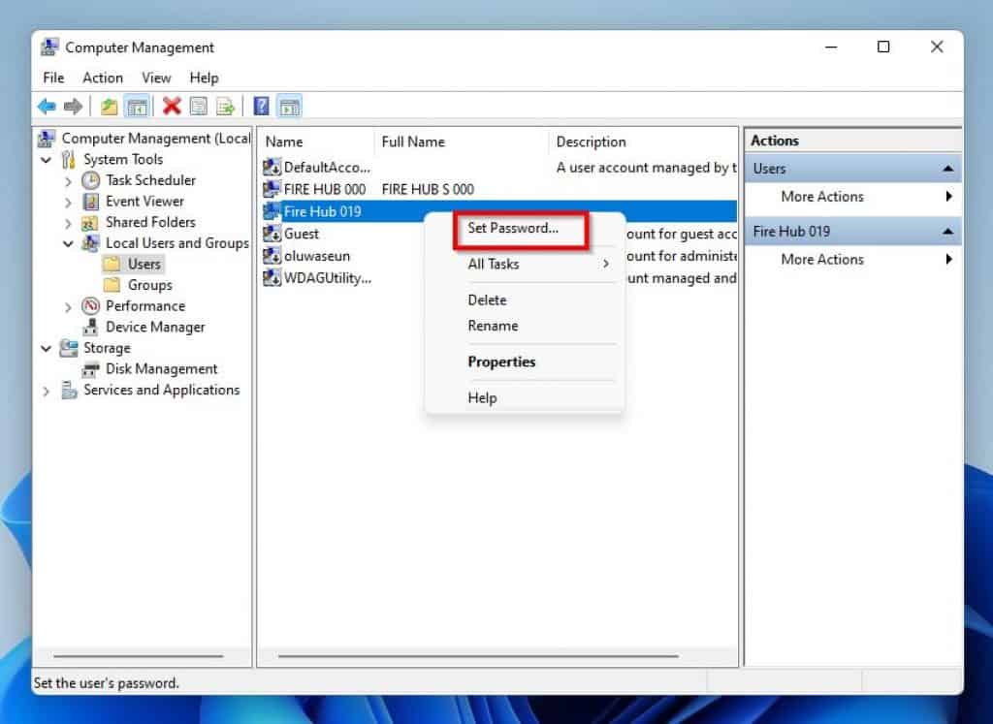993x724 pixels.
Task: Click the Guest user icon
Action: (272, 234)
